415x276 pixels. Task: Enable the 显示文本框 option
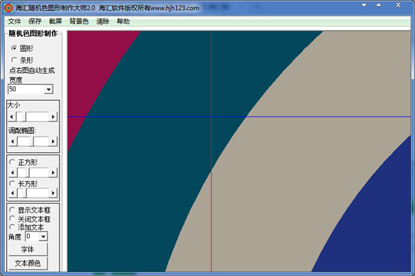point(12,210)
